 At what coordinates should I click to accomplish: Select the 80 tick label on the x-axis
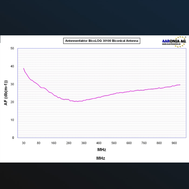[39, 143]
